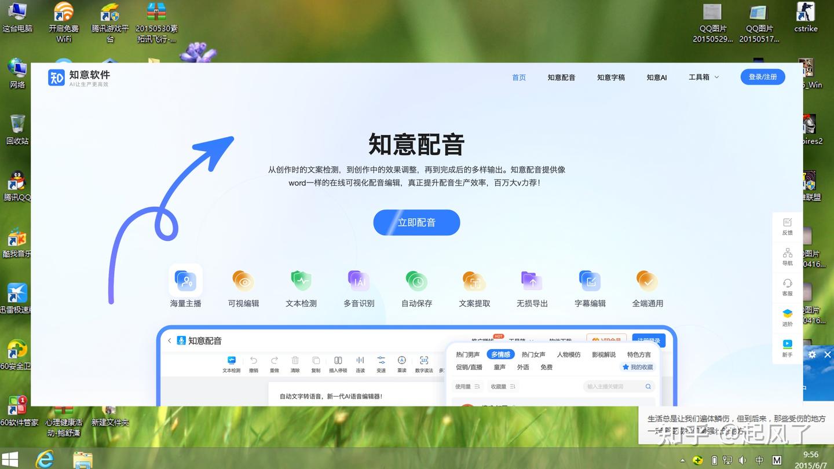Click the back arrow beside 知意配音 preview
834x469 pixels.
coord(169,341)
